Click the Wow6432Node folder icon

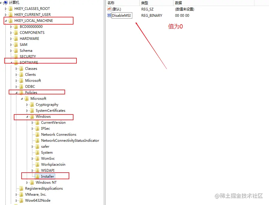point(21,201)
